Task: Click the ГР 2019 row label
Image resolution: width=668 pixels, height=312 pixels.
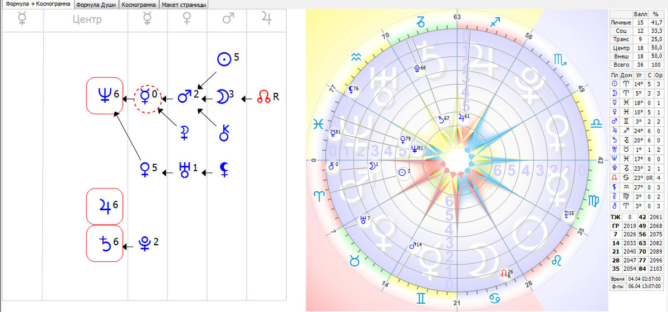Action: [615, 226]
